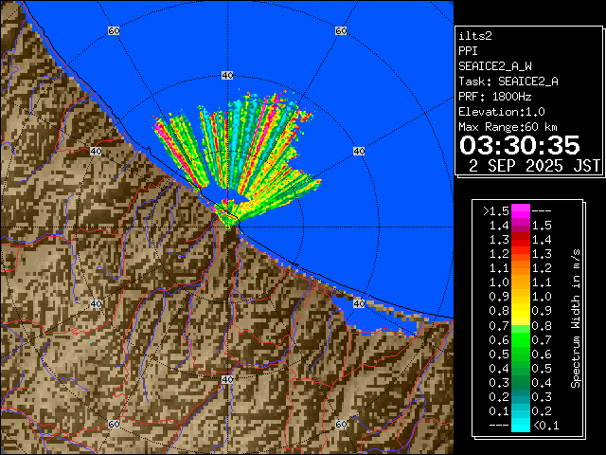This screenshot has height=455, width=606.
Task: Click the 40 km ring label north of radar
Action: [227, 75]
